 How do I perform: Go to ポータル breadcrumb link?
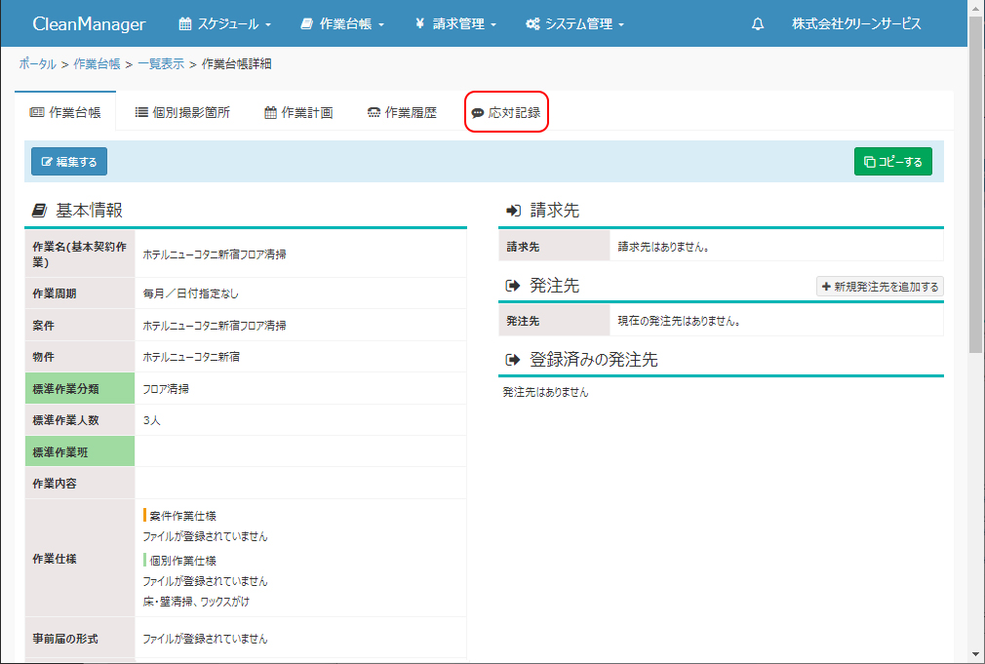point(37,64)
